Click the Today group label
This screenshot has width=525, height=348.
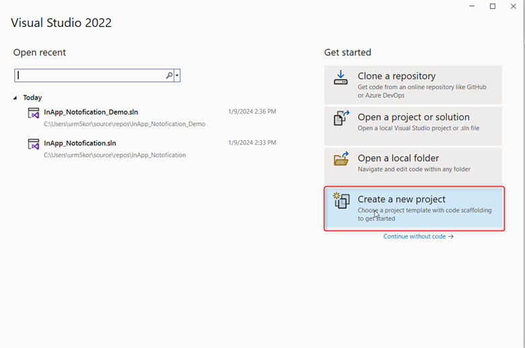32,98
